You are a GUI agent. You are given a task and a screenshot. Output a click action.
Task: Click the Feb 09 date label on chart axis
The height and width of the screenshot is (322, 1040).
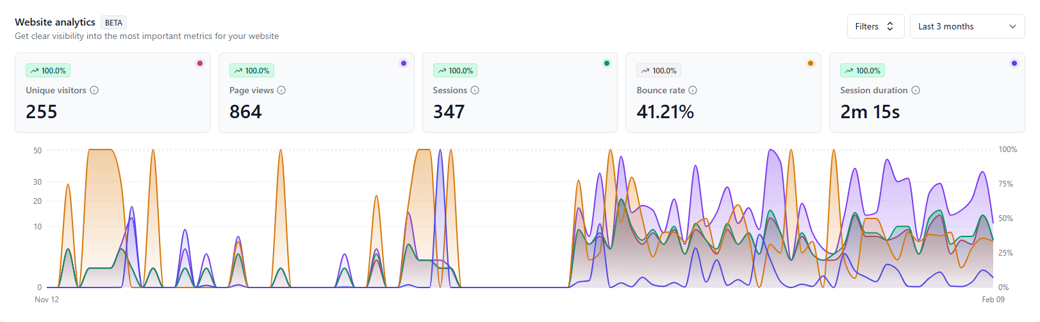tap(993, 300)
